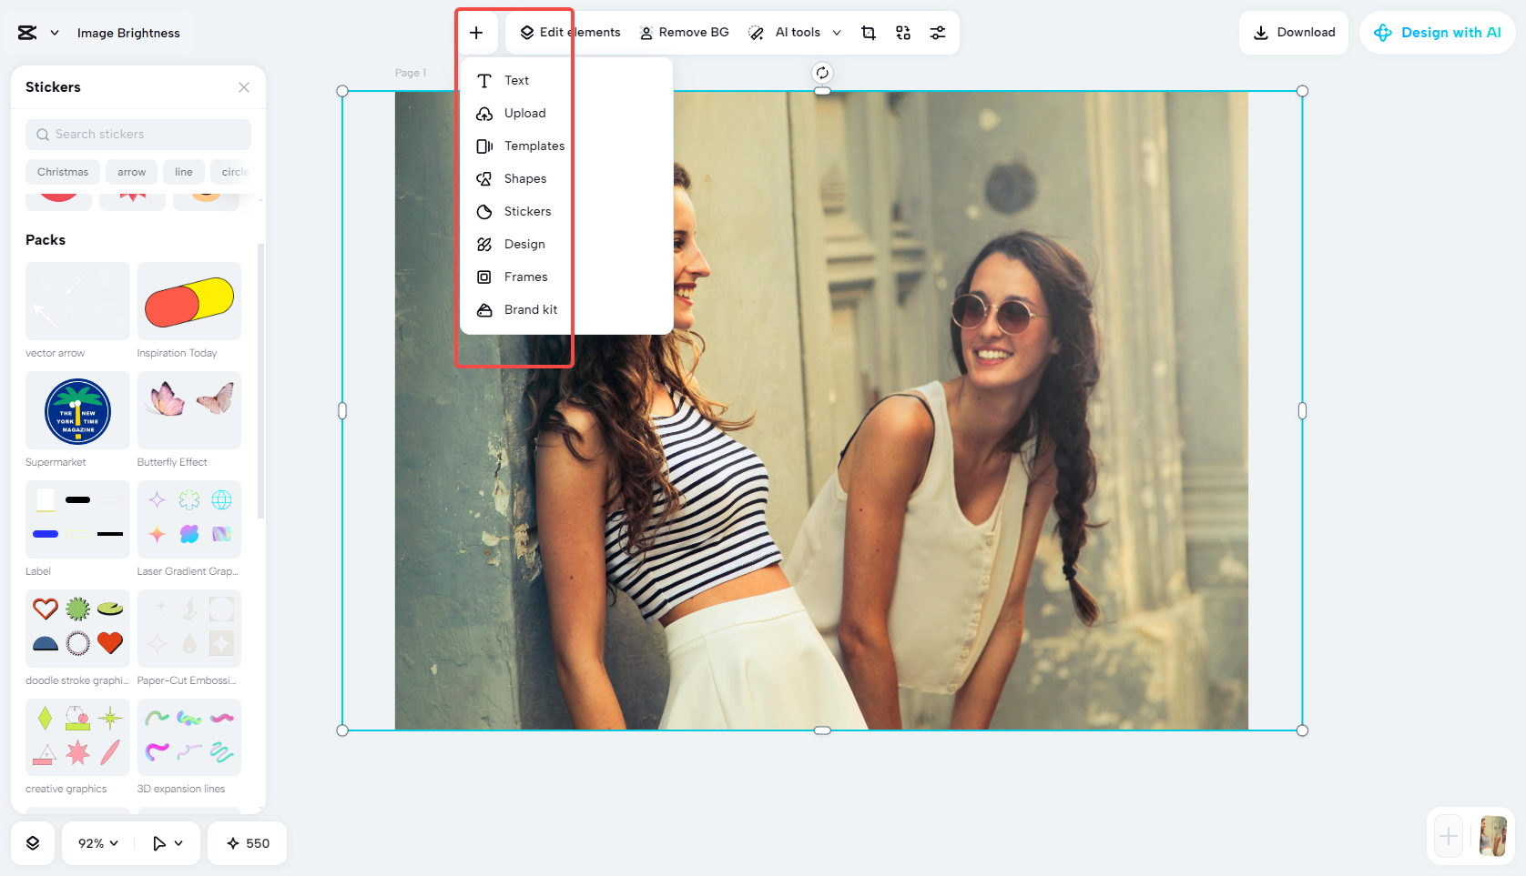
Task: Open the image adjustments icon in toolbar
Action: [x=938, y=32]
